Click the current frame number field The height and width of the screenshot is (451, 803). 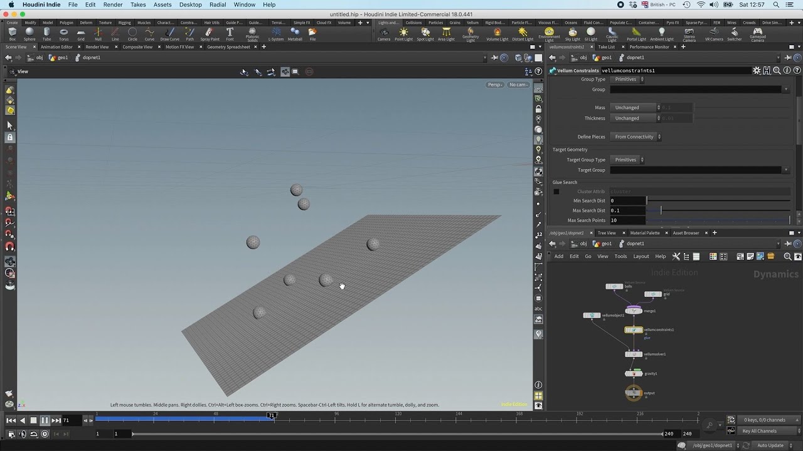coord(72,420)
